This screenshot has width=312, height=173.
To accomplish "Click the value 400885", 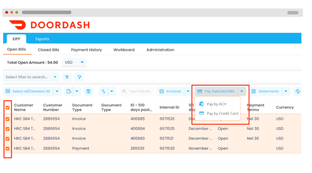I will pyautogui.click(x=138, y=119).
